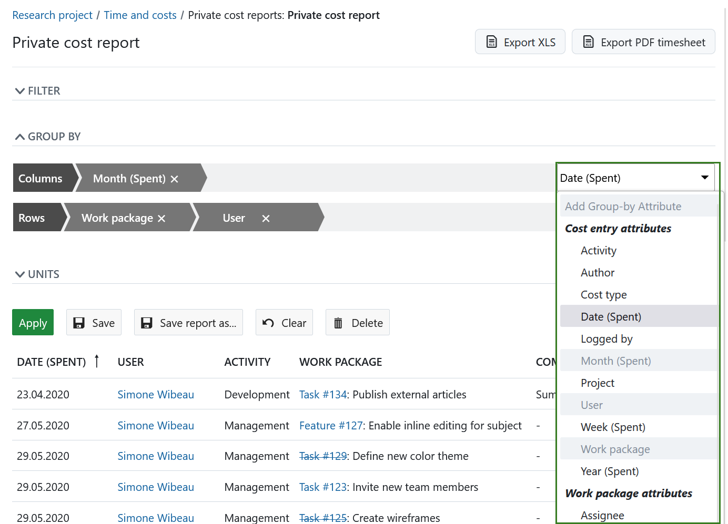Click the undo arrow icon on Clear

(268, 323)
